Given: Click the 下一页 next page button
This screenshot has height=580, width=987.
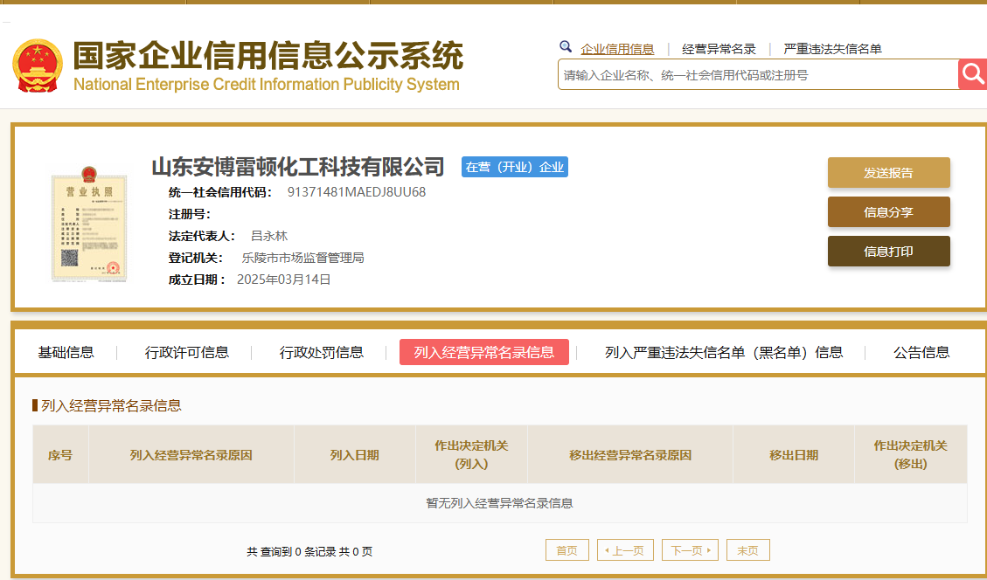Looking at the screenshot, I should click(690, 550).
